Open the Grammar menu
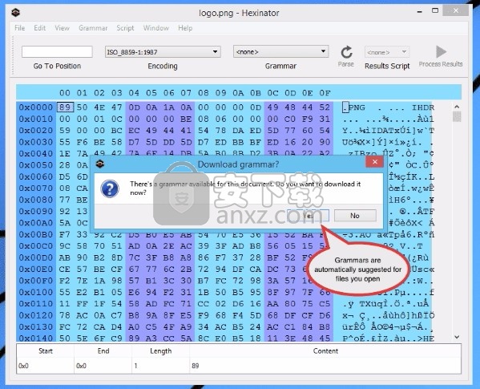Screen dimensions: 480x389 click(x=93, y=28)
